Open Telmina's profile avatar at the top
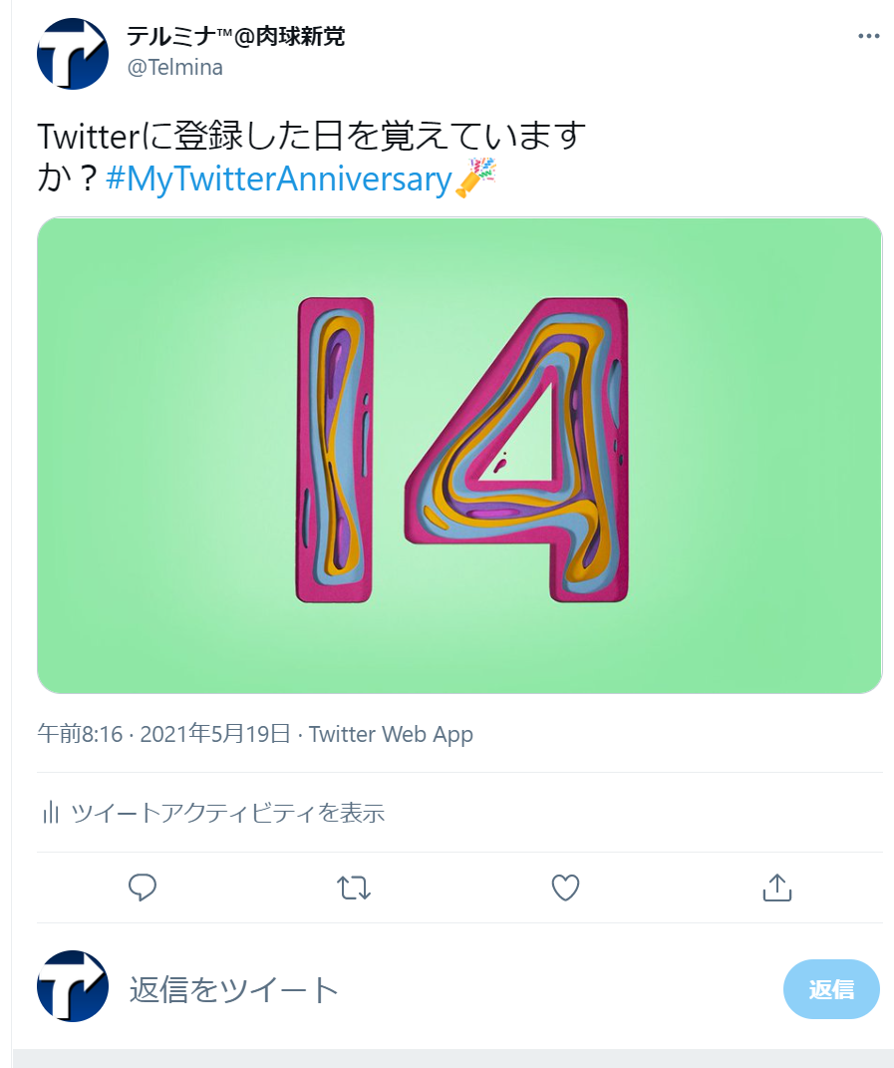 [72, 54]
